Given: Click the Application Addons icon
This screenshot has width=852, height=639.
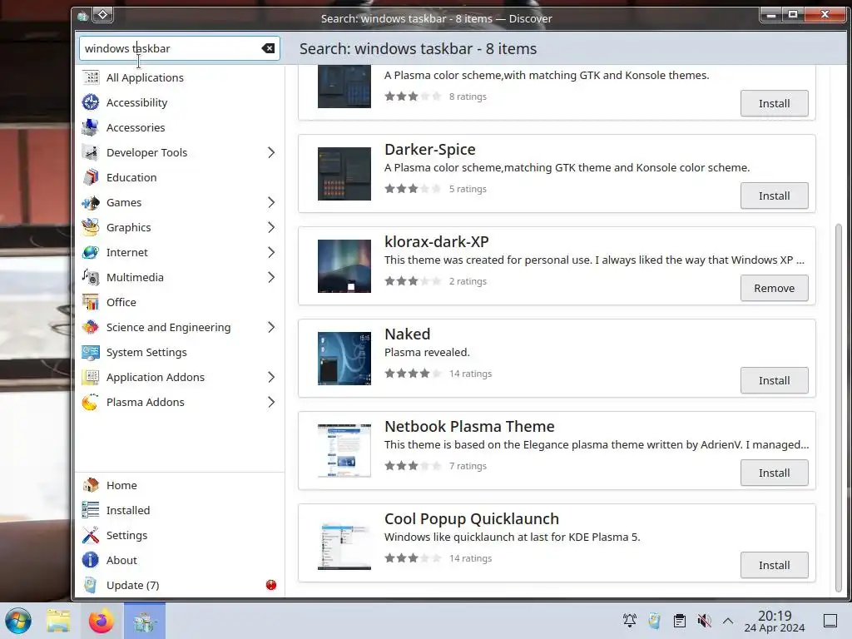Looking at the screenshot, I should point(91,378).
